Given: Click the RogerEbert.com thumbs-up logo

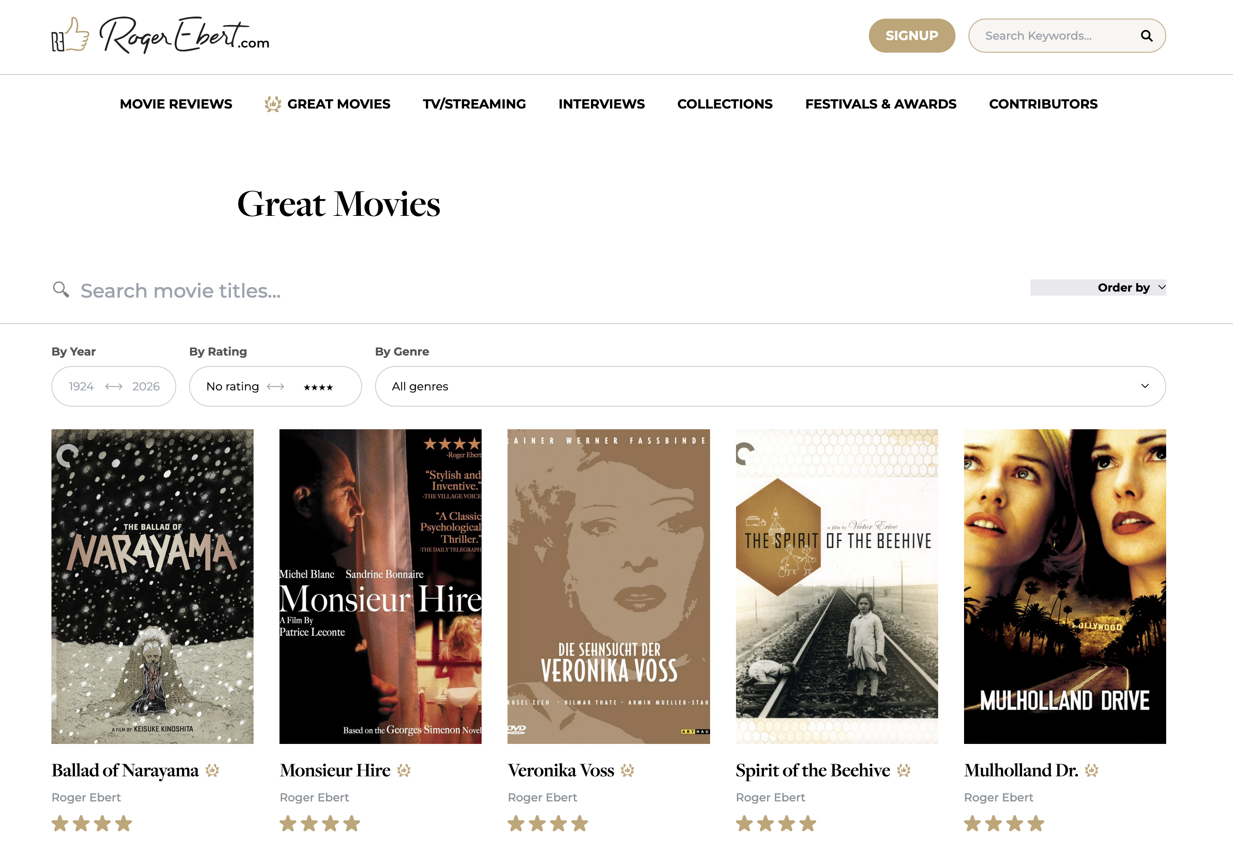Looking at the screenshot, I should [70, 35].
